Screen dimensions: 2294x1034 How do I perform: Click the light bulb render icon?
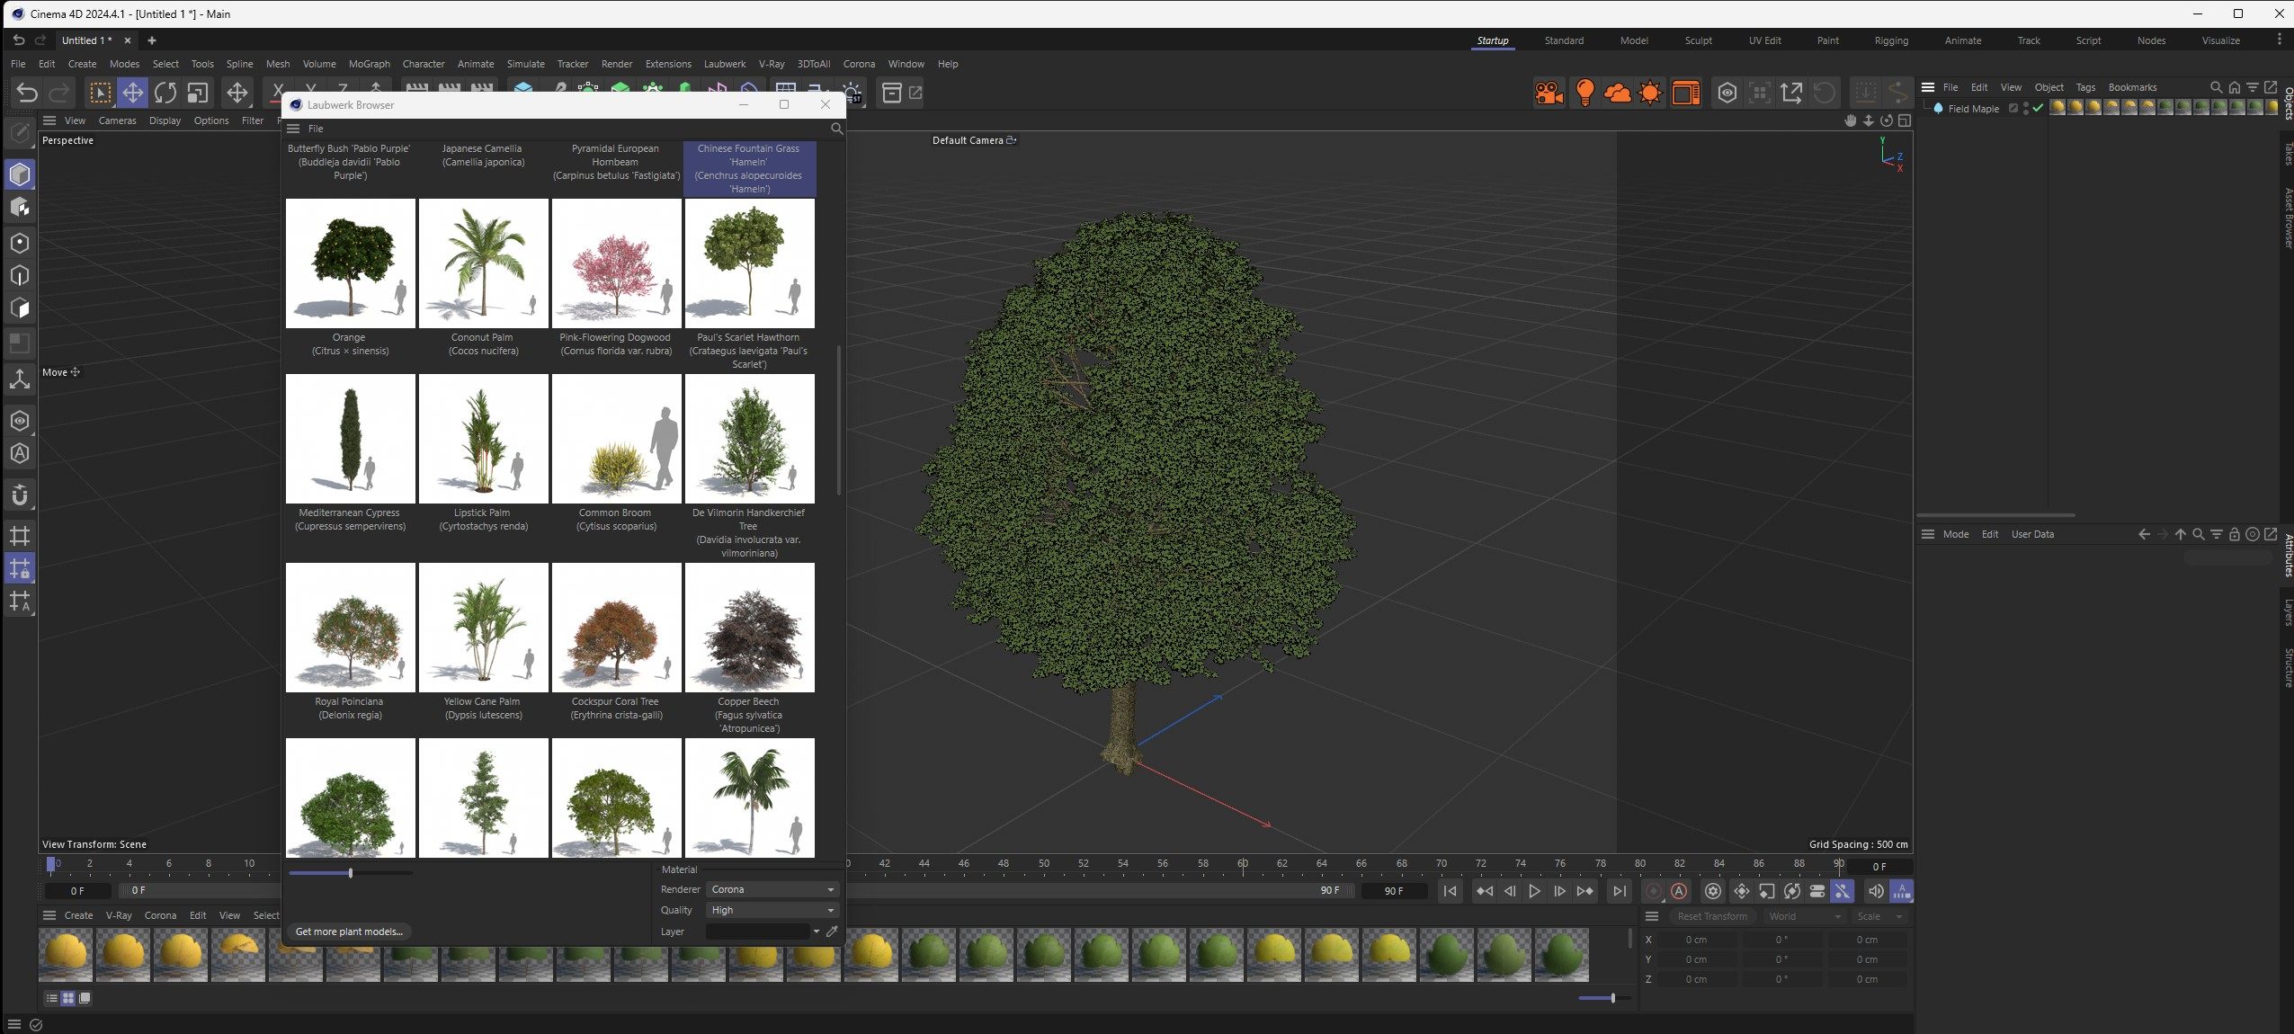click(x=1584, y=93)
